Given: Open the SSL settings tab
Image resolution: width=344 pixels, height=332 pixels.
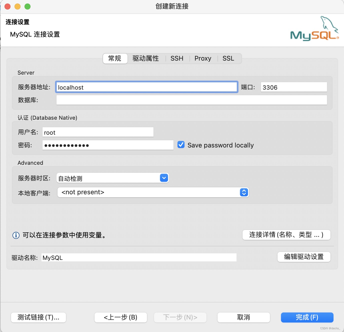Looking at the screenshot, I should [228, 58].
